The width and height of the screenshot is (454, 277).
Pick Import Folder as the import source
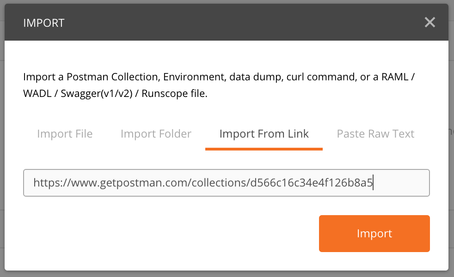tap(156, 134)
